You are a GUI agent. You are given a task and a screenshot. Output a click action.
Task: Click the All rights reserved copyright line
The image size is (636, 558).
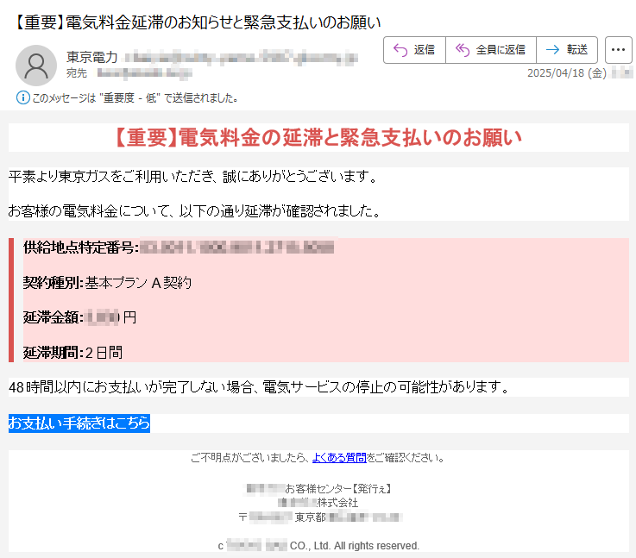[318, 546]
